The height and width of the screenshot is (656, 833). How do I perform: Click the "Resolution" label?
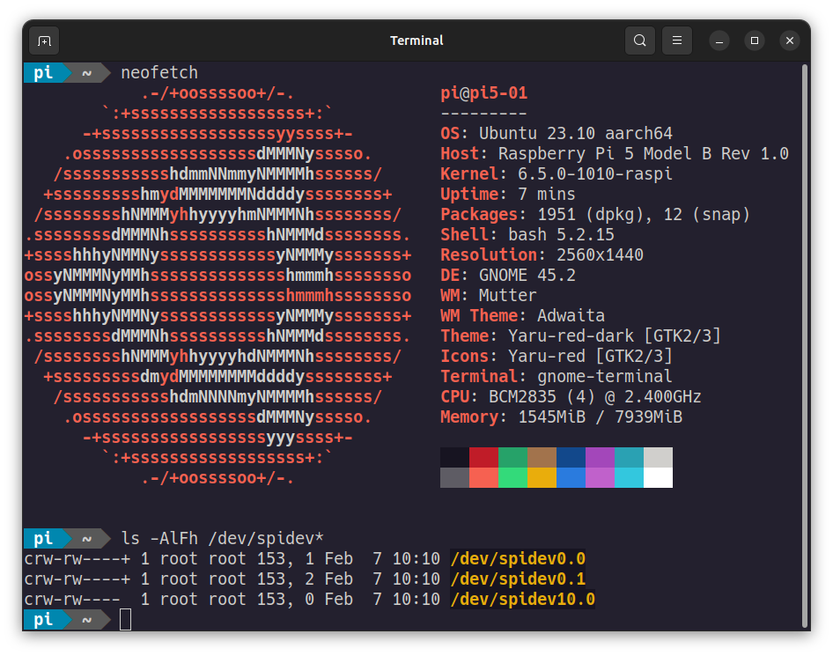pyautogui.click(x=489, y=255)
